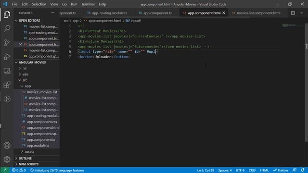
Task: Click the editor vertical scrollbar
Action: coord(306,82)
